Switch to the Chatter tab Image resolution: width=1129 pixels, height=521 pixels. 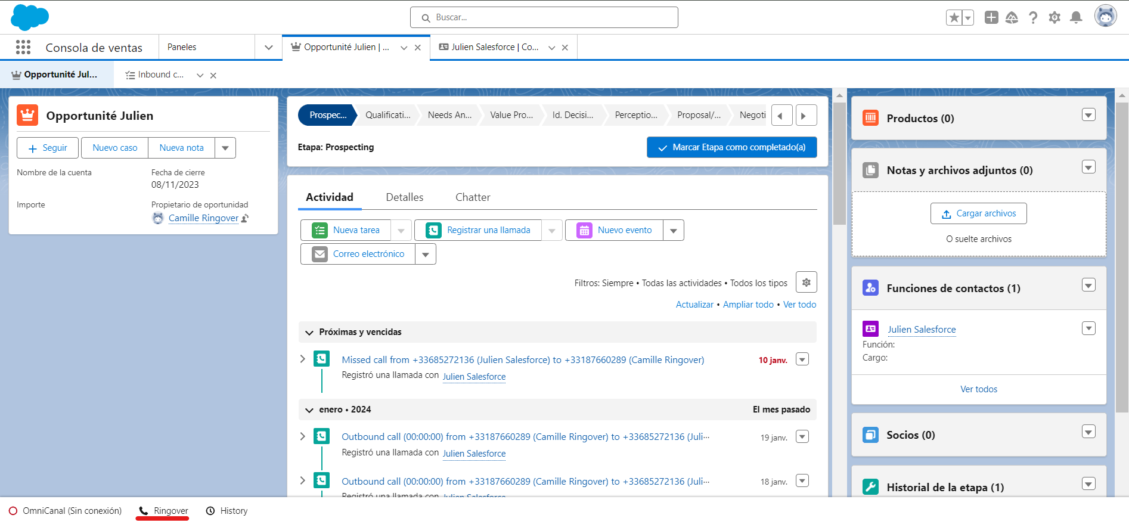(x=473, y=197)
